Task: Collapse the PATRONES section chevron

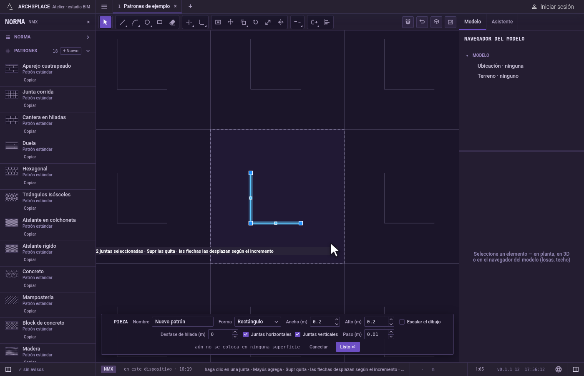Action: coord(88,51)
